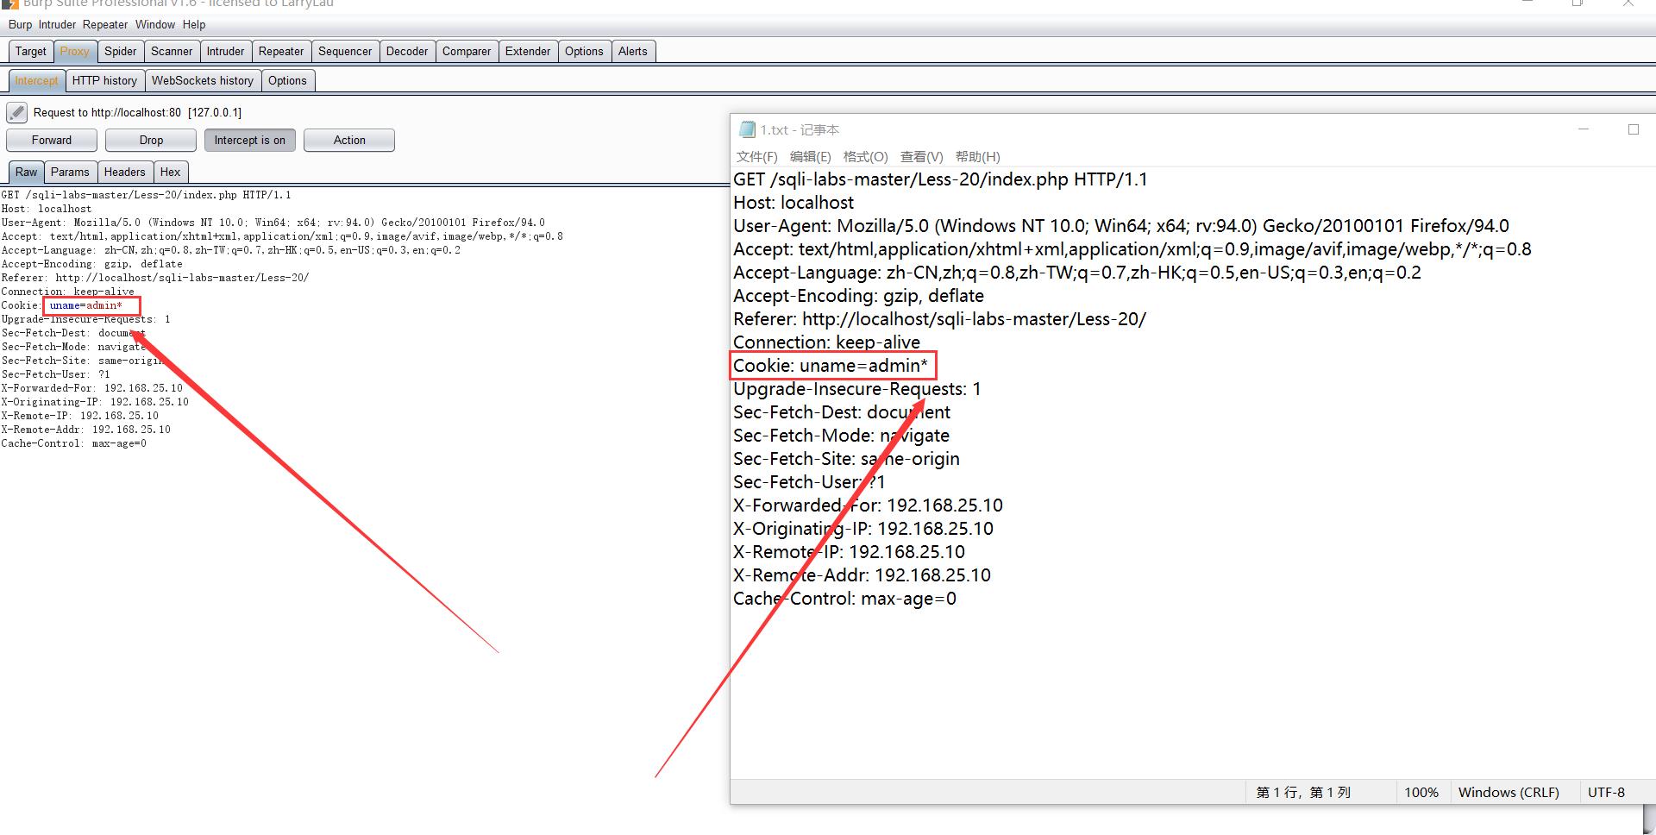The height and width of the screenshot is (835, 1656).
Task: Click the pencil edit icon beside the request target
Action: tap(16, 112)
